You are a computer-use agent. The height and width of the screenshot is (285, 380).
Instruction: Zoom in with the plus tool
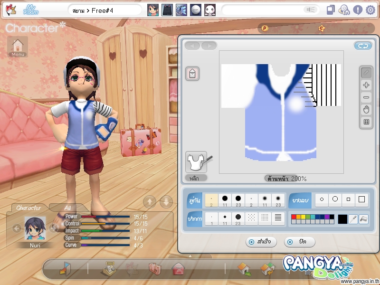[x=366, y=85]
